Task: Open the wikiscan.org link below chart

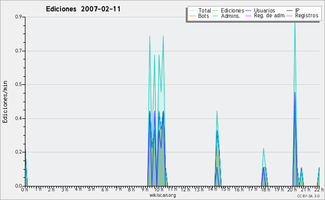Action: click(x=162, y=195)
